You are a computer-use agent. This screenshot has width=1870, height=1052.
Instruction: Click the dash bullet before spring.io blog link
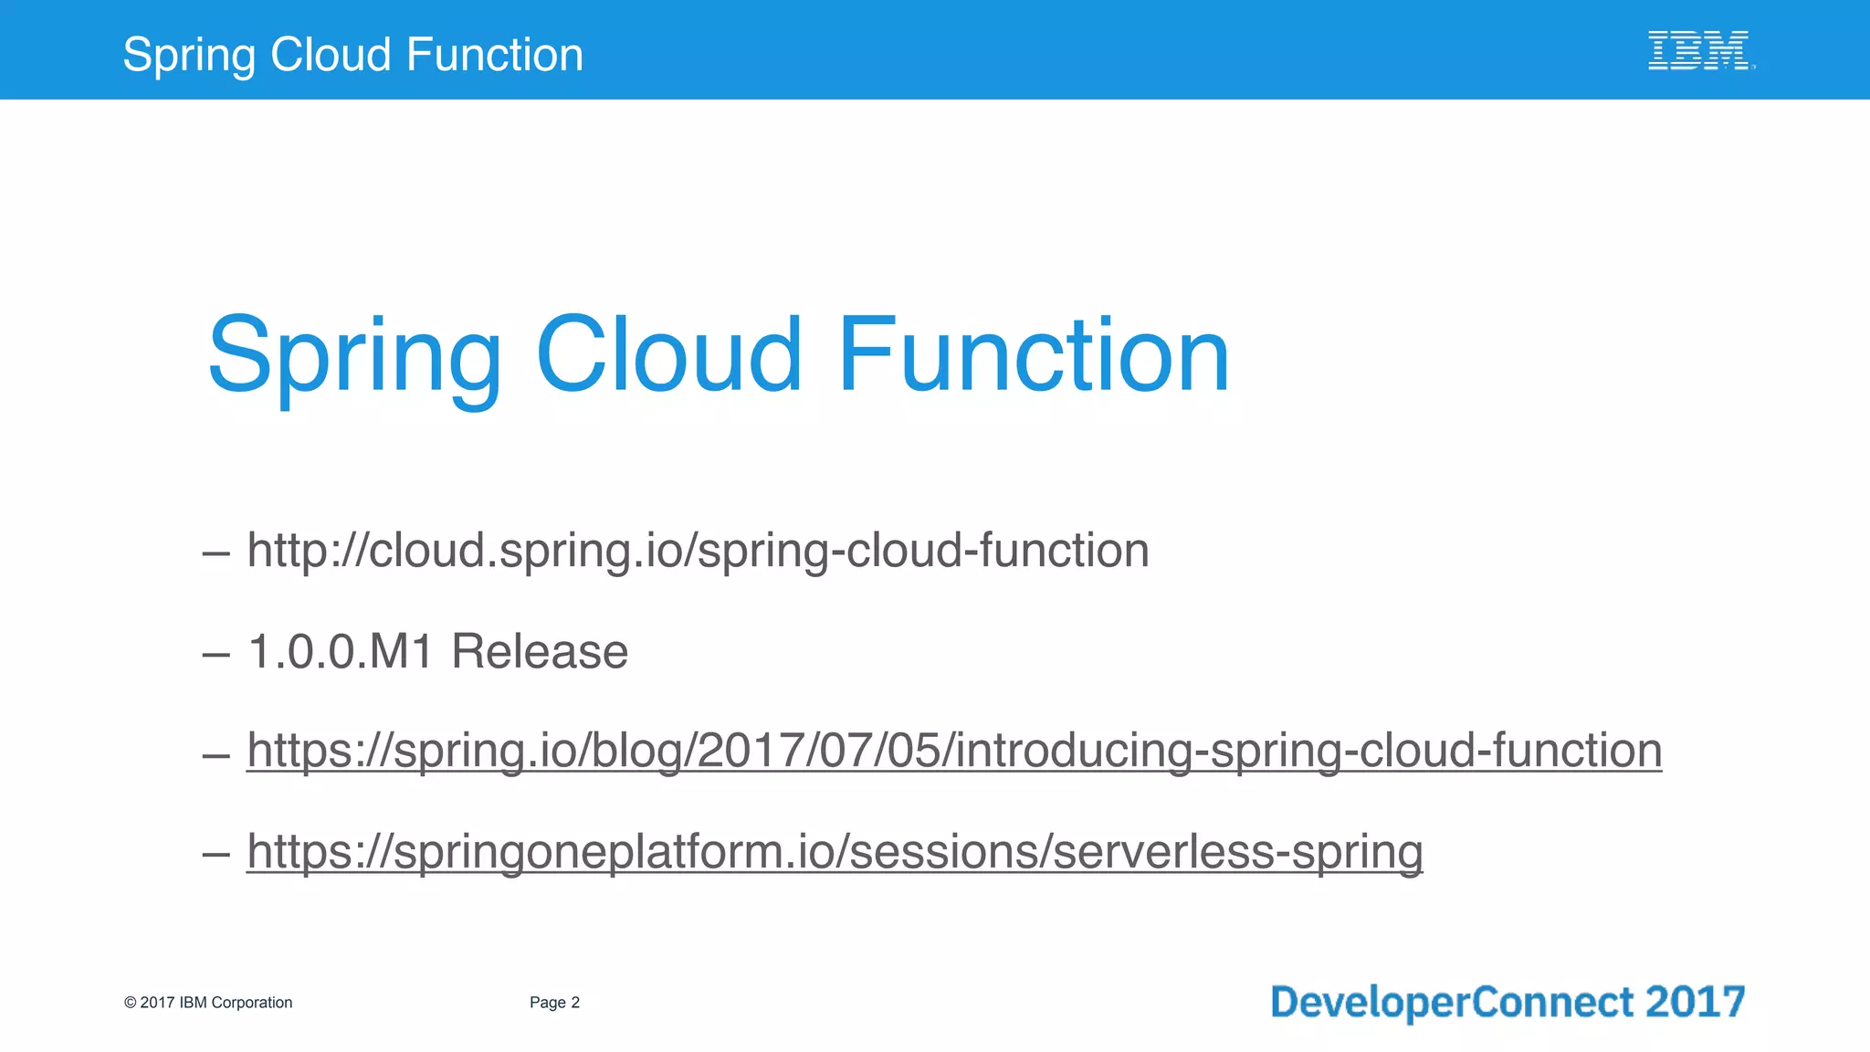pyautogui.click(x=215, y=755)
